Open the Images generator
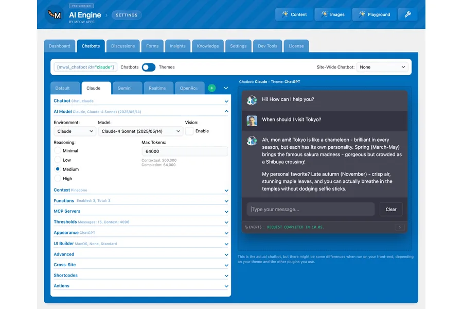The image size is (463, 309). [x=332, y=14]
